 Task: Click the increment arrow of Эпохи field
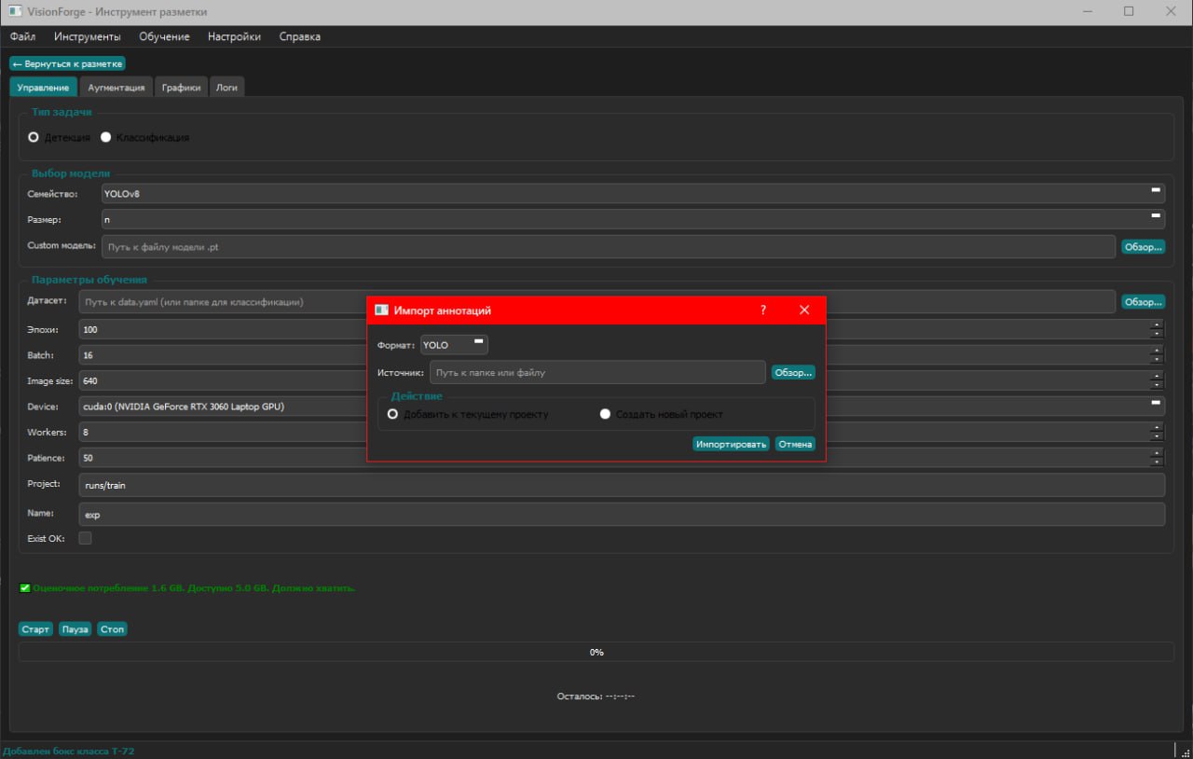1157,325
